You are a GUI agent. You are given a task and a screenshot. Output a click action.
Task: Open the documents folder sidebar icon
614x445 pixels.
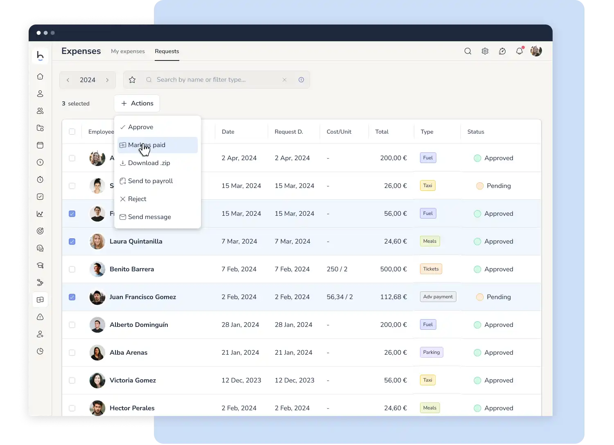click(x=40, y=128)
